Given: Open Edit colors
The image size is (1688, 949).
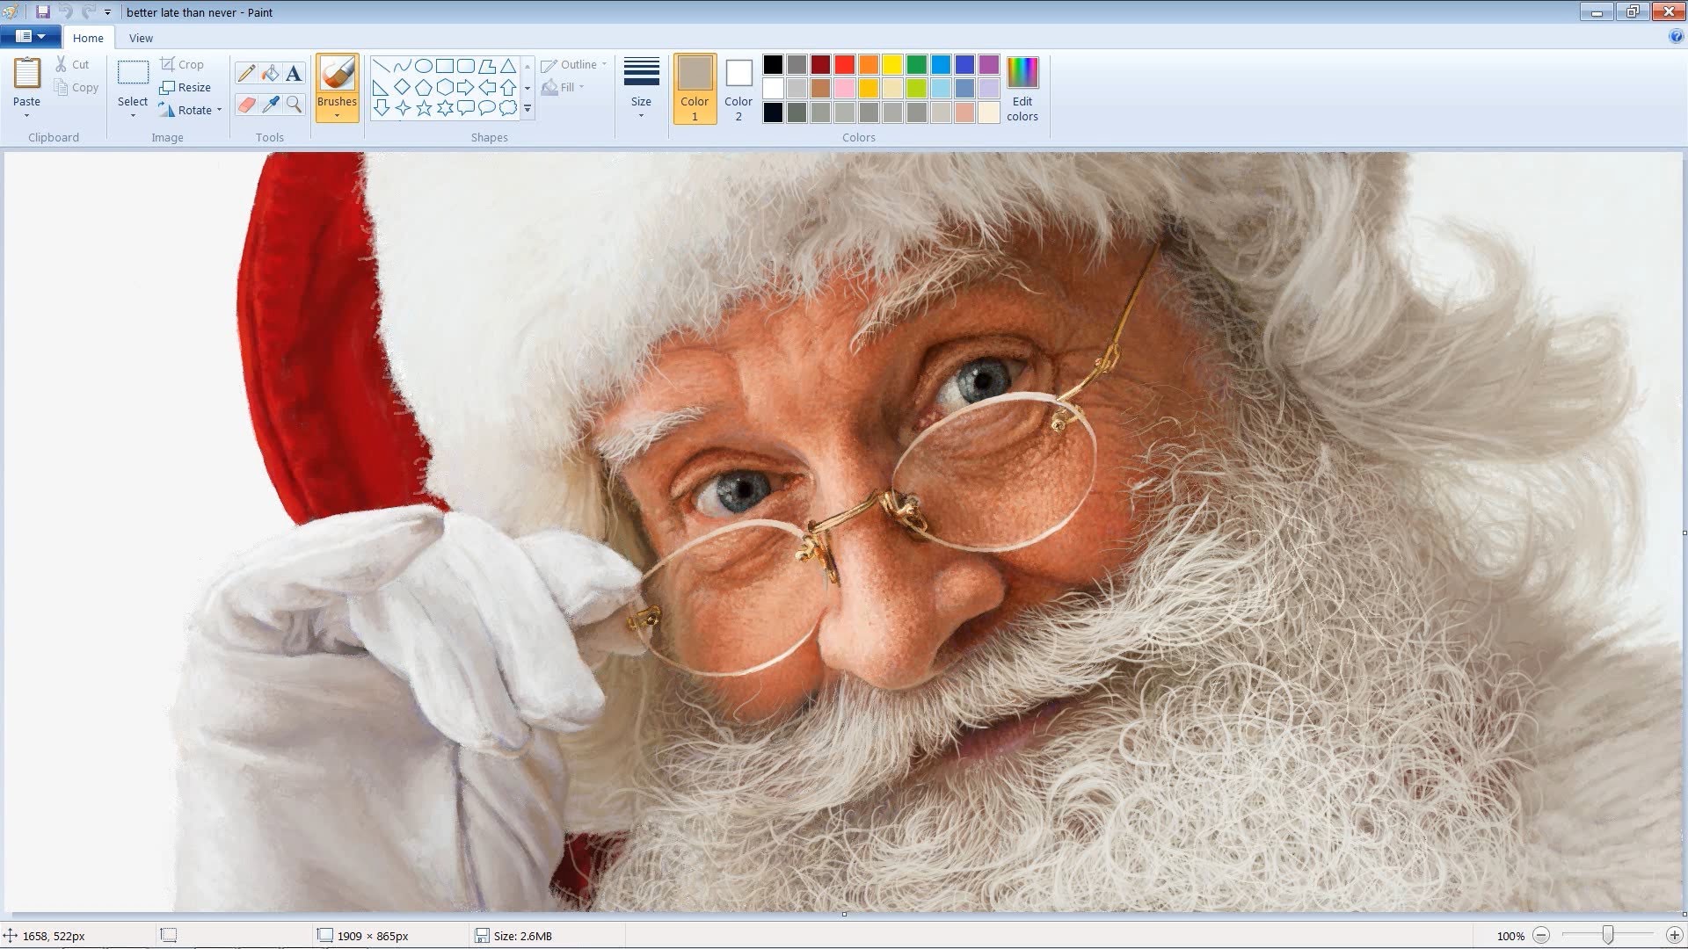Looking at the screenshot, I should (x=1022, y=89).
